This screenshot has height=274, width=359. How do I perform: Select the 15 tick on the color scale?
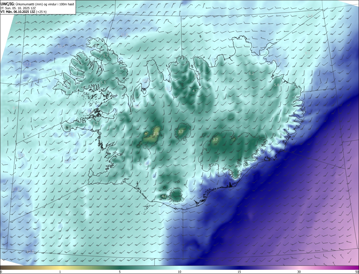pyautogui.click(x=239, y=272)
